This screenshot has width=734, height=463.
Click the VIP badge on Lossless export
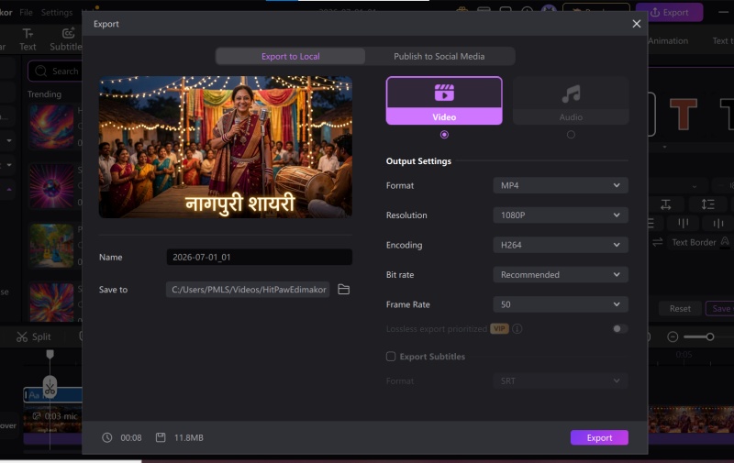coord(499,329)
